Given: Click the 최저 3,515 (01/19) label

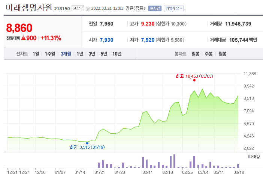Looking at the screenshot, I should [x=87, y=147].
